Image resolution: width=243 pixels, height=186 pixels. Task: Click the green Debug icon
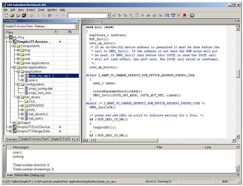[192, 15]
